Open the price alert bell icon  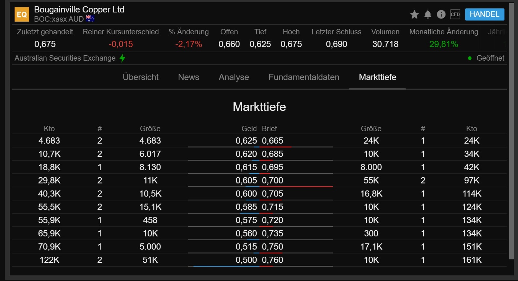pyautogui.click(x=428, y=14)
